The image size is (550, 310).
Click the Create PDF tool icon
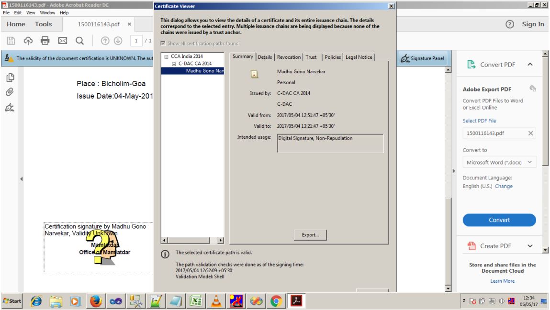[x=471, y=246]
